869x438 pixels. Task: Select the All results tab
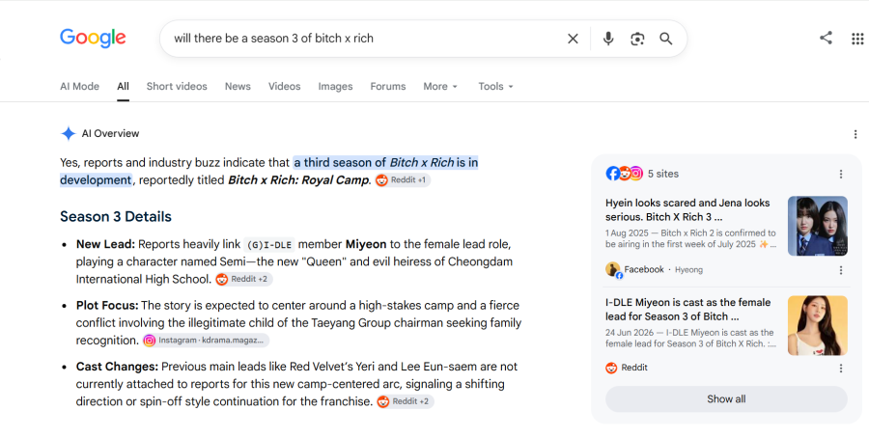[x=123, y=87]
